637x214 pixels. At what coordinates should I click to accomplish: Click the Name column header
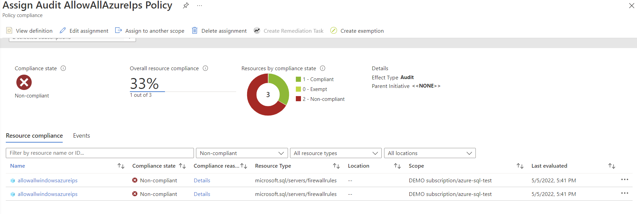click(17, 166)
